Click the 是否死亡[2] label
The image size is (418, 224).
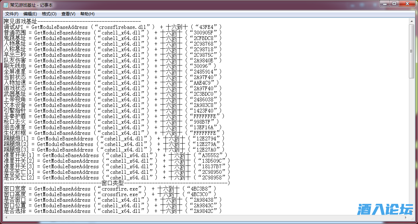pyautogui.click(x=19, y=178)
